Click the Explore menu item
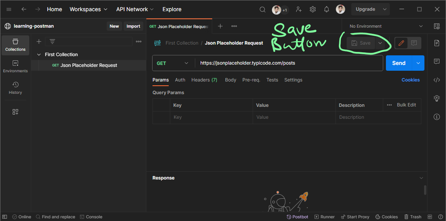 [x=172, y=9]
